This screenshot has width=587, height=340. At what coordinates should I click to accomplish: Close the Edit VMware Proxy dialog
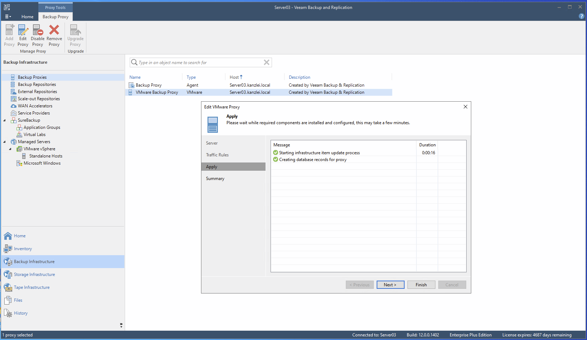[x=465, y=107]
